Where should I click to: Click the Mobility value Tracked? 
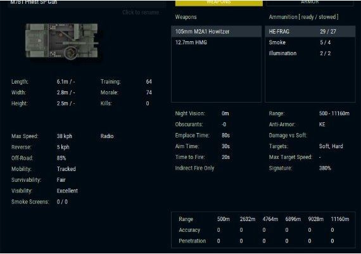point(66,168)
